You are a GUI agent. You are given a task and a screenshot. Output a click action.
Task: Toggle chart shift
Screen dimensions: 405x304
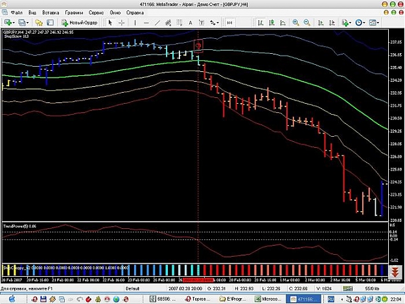(332, 23)
